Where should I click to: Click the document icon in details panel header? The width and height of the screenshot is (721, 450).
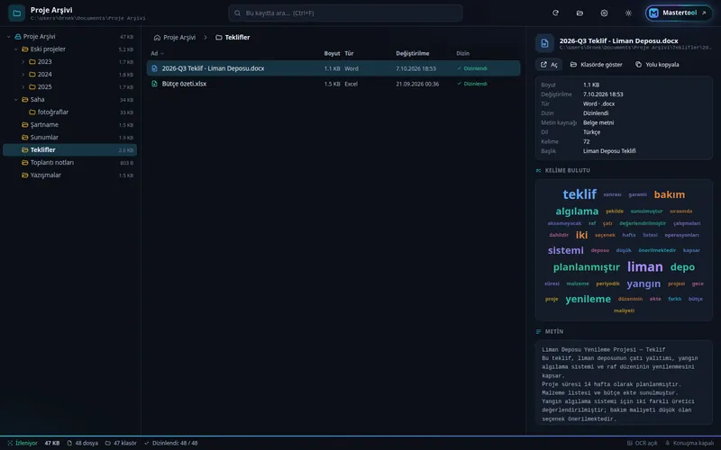click(x=545, y=43)
